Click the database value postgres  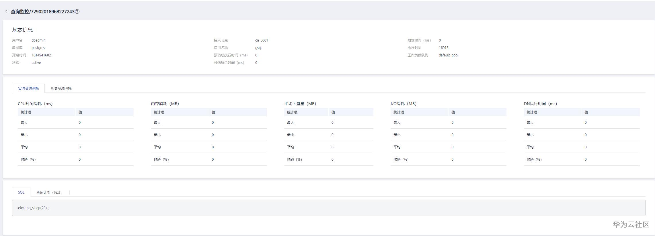coord(38,48)
